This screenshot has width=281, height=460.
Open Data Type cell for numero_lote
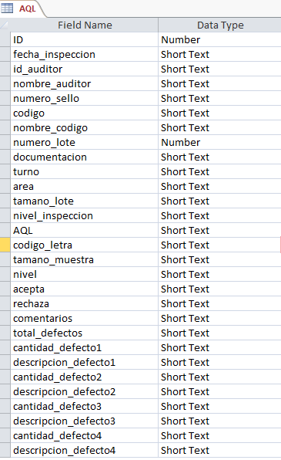(220, 142)
